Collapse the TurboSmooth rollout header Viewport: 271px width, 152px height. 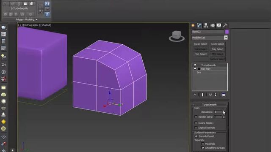(x=209, y=105)
